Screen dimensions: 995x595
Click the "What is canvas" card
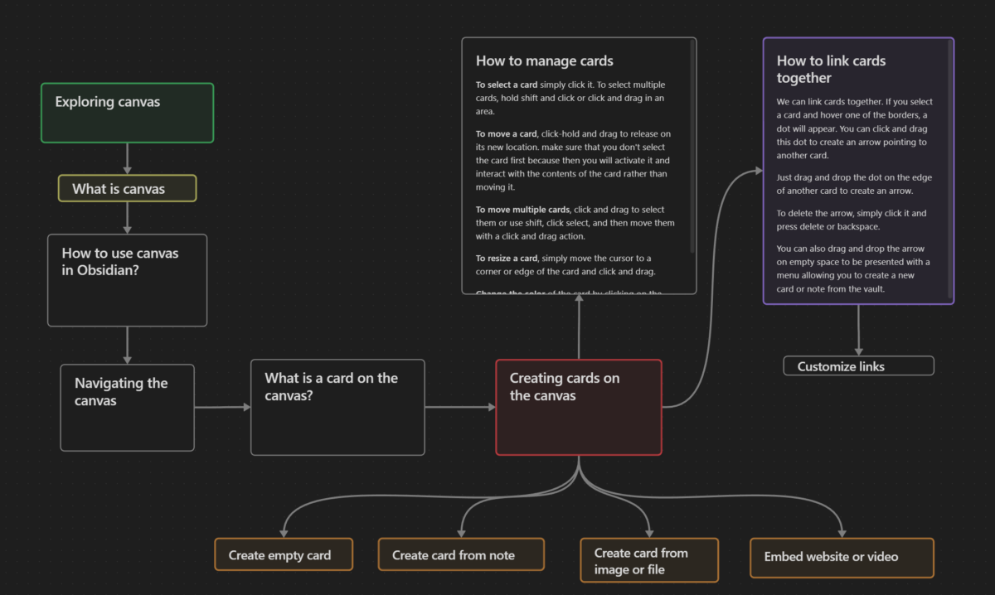[x=127, y=188]
